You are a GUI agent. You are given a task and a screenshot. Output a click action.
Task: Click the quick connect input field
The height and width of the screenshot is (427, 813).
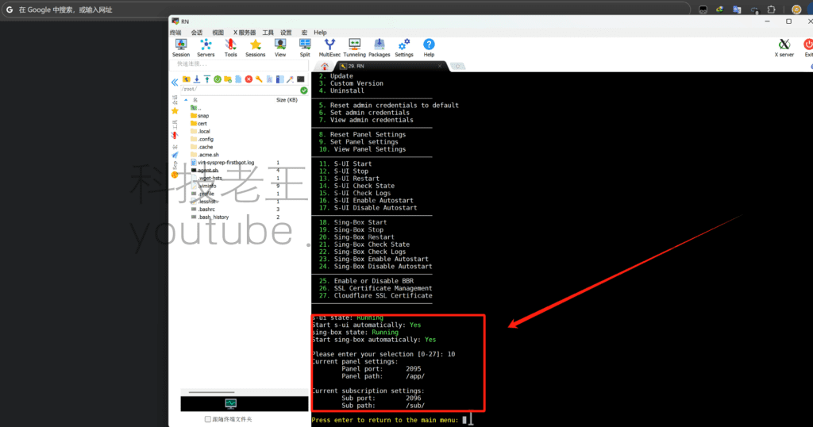tap(238, 64)
